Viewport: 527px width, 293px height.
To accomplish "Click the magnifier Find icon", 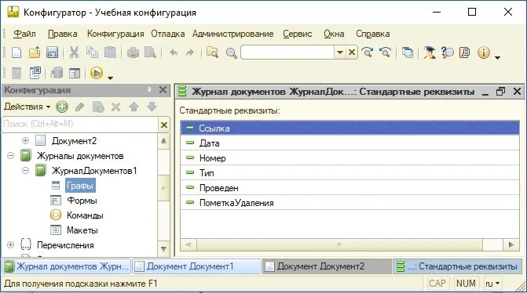I will [x=231, y=53].
